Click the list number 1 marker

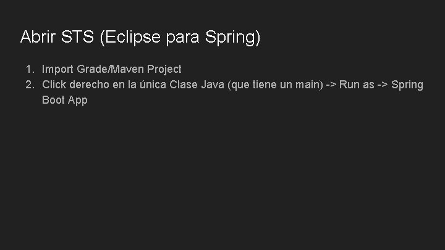coord(30,69)
